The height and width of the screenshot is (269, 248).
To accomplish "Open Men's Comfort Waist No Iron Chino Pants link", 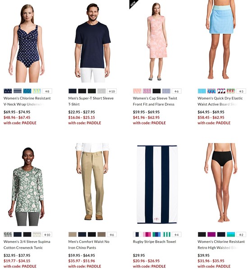I will (89, 245).
